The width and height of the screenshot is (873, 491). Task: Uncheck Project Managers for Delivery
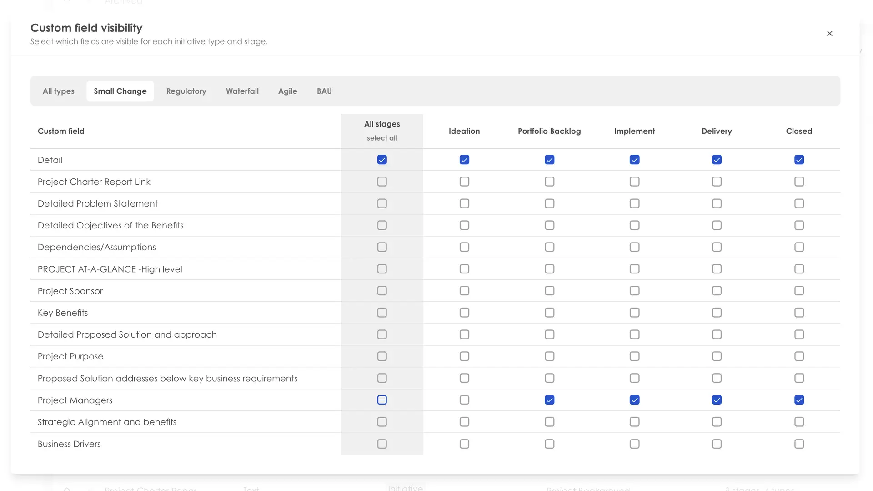717,400
